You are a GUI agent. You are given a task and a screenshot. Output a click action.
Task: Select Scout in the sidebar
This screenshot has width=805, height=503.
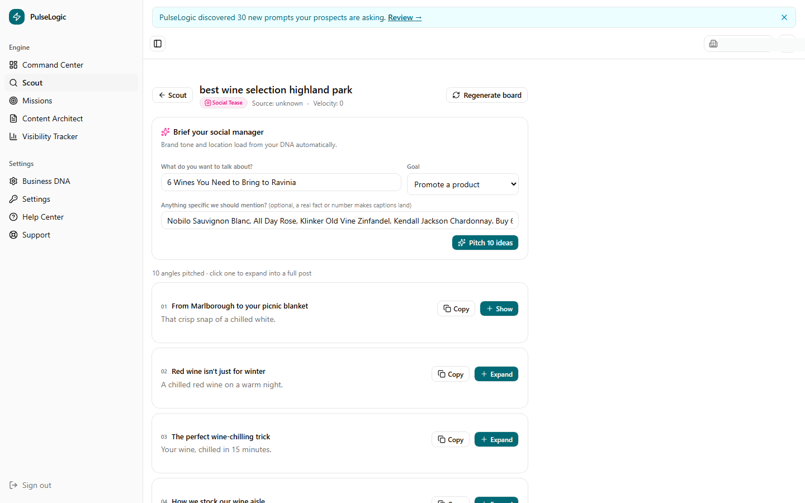click(71, 83)
